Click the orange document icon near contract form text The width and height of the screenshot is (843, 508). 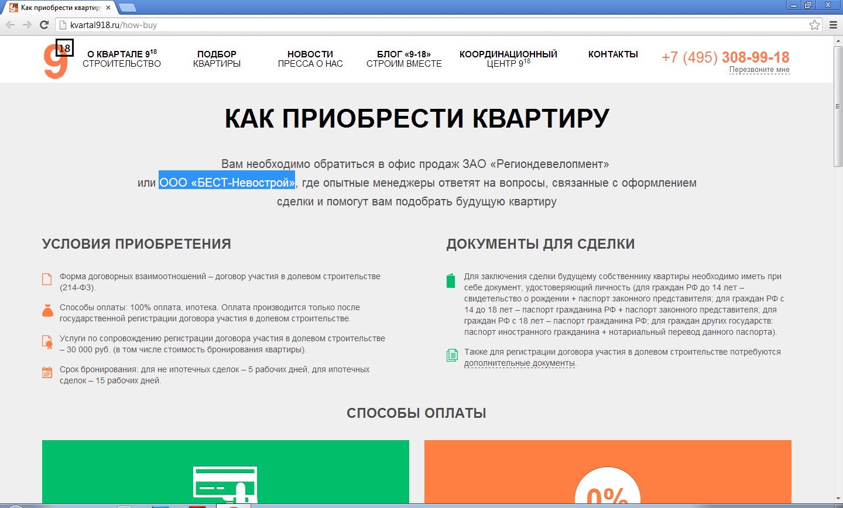(47, 279)
